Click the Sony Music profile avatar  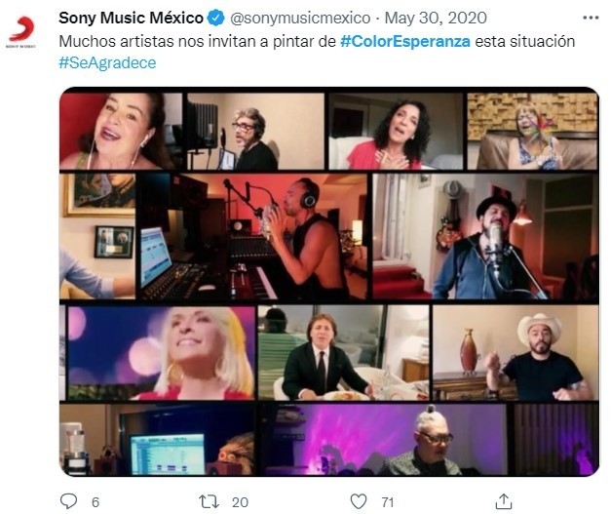(20, 31)
